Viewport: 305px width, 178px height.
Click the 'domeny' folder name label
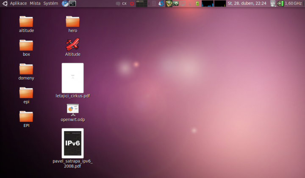click(26, 78)
